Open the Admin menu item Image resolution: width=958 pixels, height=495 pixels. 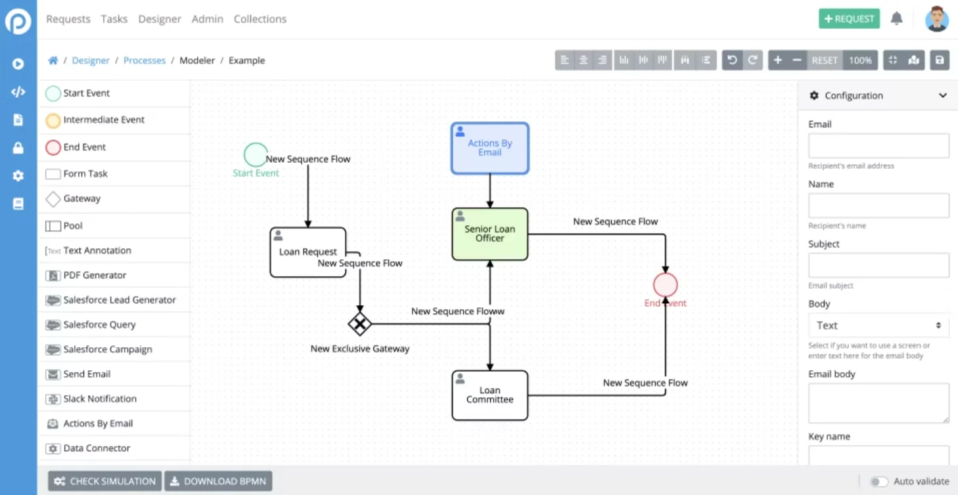pyautogui.click(x=208, y=19)
